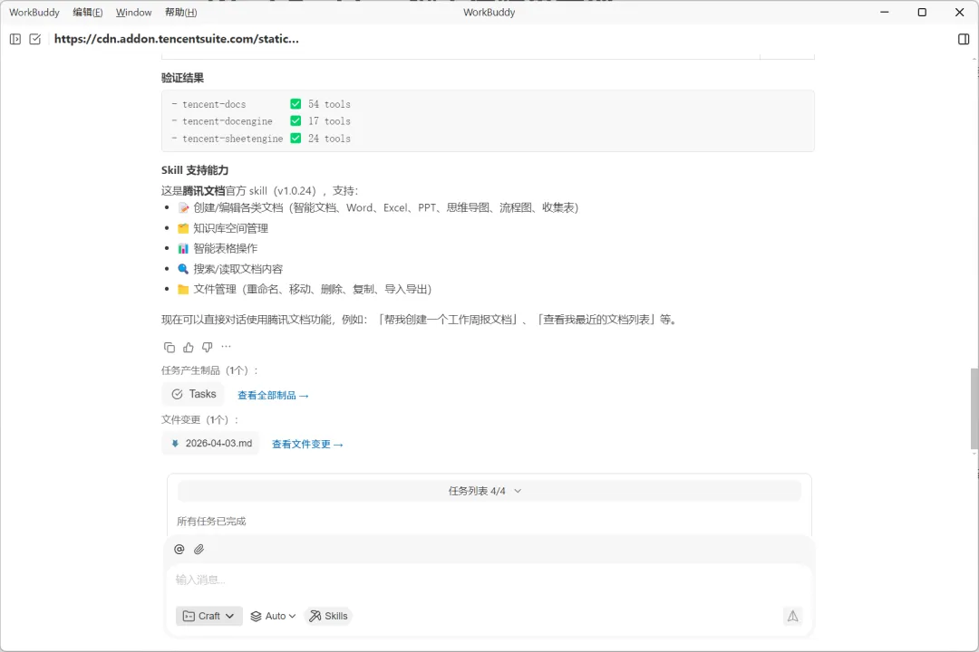Attach a file with the paperclip icon
Image resolution: width=979 pixels, height=652 pixels.
click(199, 549)
